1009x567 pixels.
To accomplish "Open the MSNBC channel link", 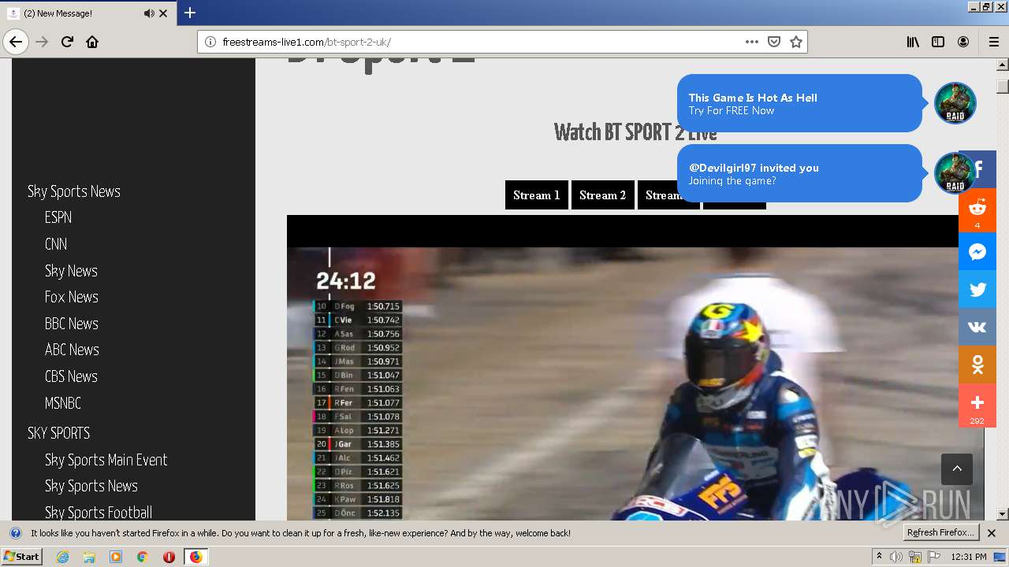I will pos(63,403).
